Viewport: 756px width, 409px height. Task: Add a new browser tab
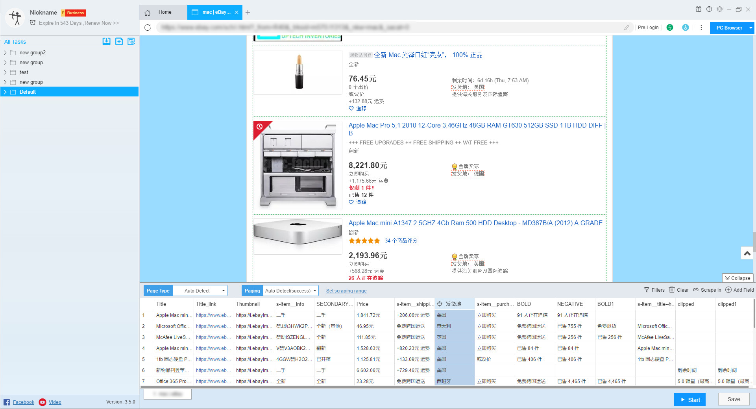point(248,12)
